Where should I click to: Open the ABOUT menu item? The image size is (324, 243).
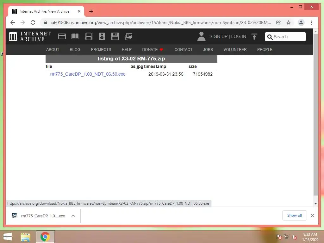tap(53, 50)
